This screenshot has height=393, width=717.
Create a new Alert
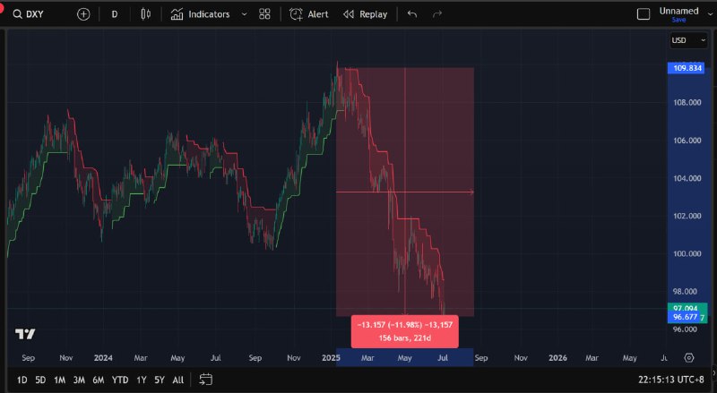(309, 14)
